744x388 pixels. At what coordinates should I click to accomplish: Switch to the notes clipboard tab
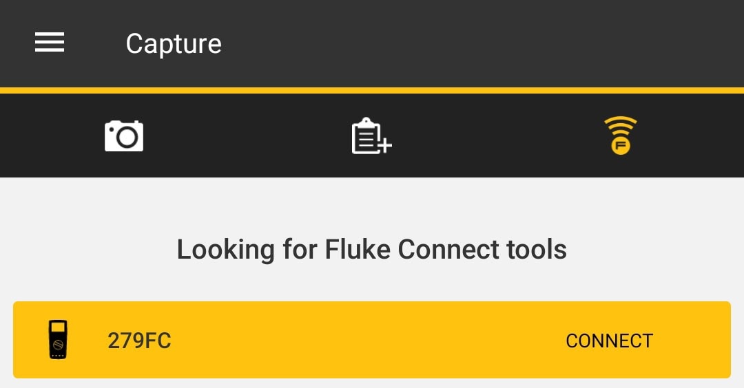371,136
